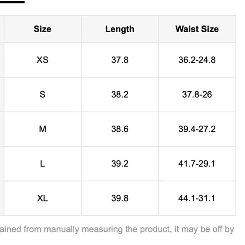Click the Waist Size column header
This screenshot has height=245, width=245.
tap(197, 29)
